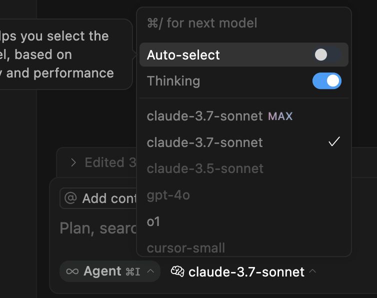Screen dimensions: 377x298
Task: Click the checkmark next to claude-3.7-sonnet
Action: click(334, 141)
